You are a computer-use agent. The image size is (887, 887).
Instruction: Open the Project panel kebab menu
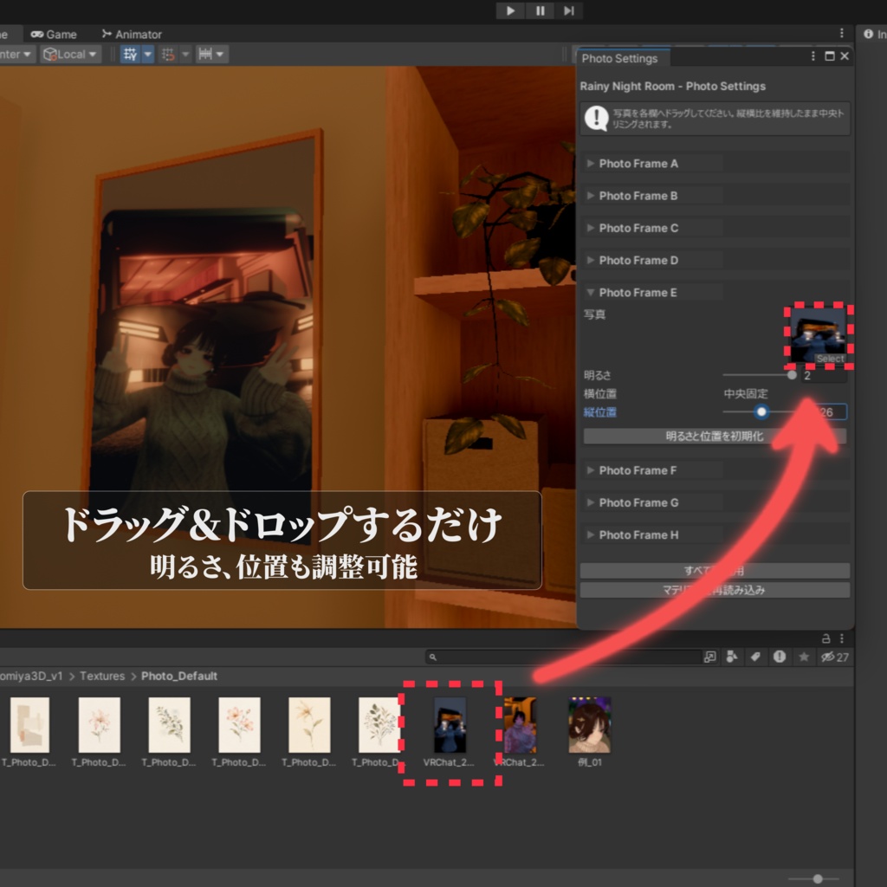[x=842, y=638]
